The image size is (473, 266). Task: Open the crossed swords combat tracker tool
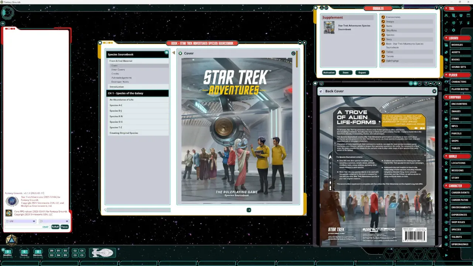pos(446,15)
